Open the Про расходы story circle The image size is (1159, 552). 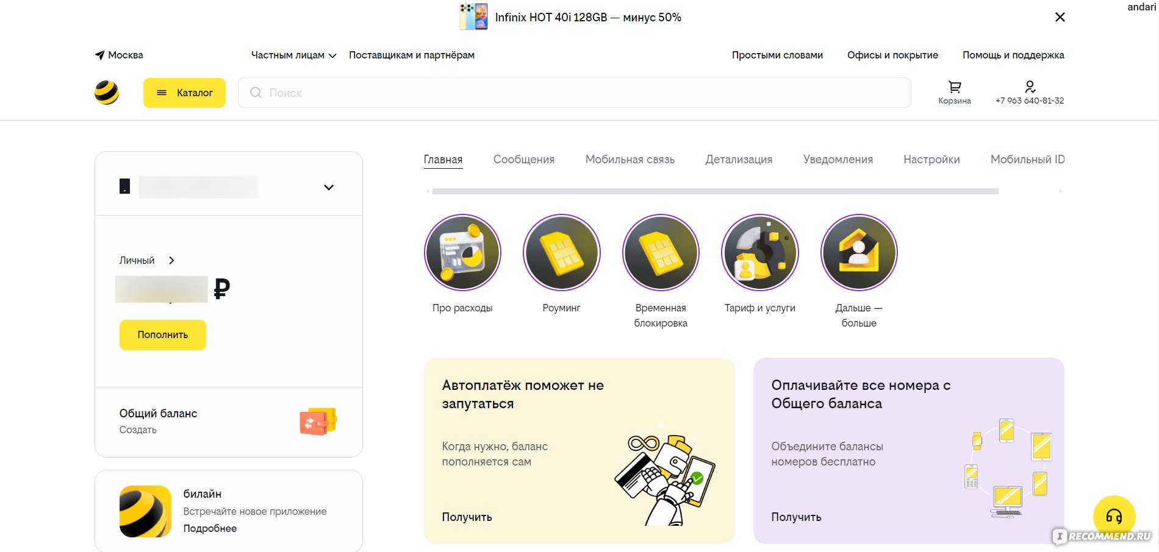pos(462,252)
